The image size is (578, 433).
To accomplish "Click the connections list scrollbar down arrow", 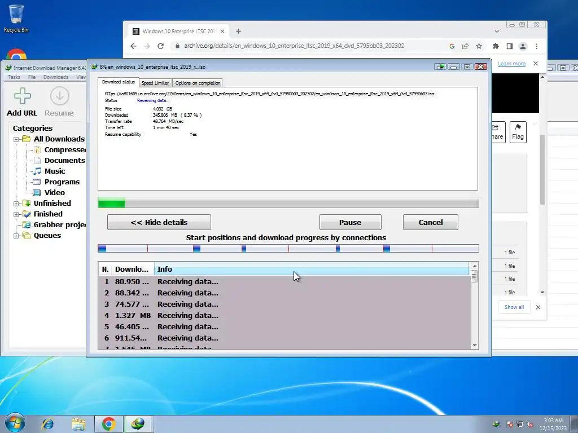I will 474,346.
